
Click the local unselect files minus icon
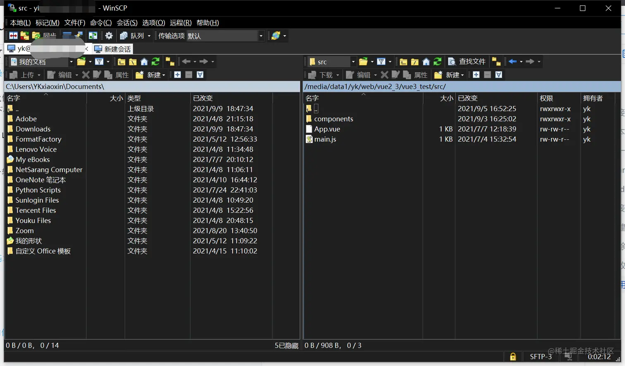click(188, 75)
